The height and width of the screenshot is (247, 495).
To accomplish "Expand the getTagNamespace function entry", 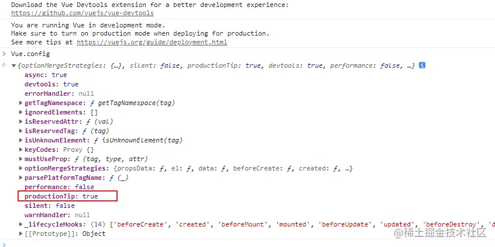I will [x=21, y=103].
